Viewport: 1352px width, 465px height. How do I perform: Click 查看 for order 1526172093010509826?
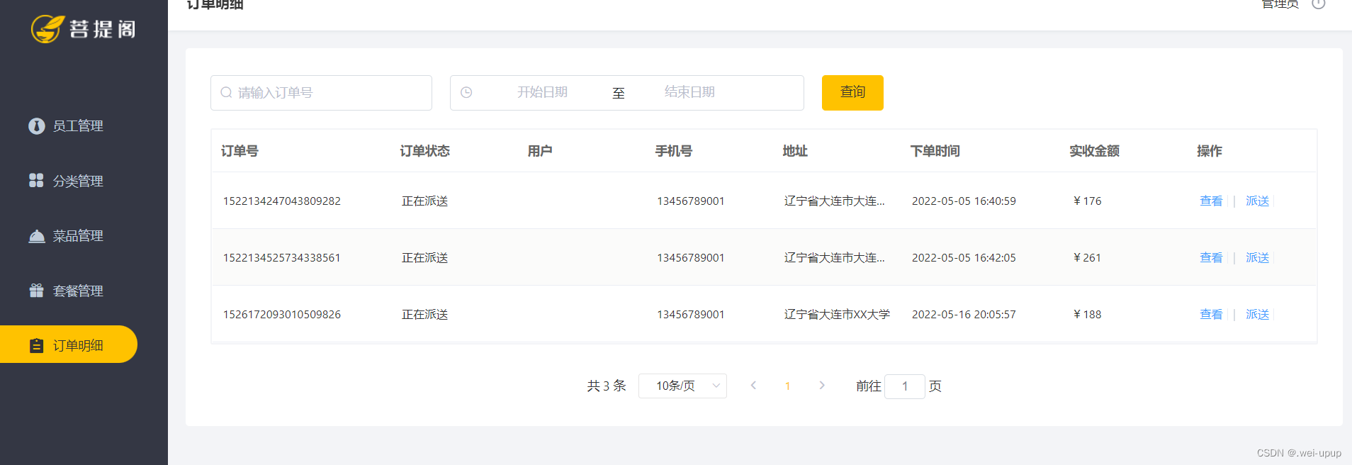[x=1211, y=315]
